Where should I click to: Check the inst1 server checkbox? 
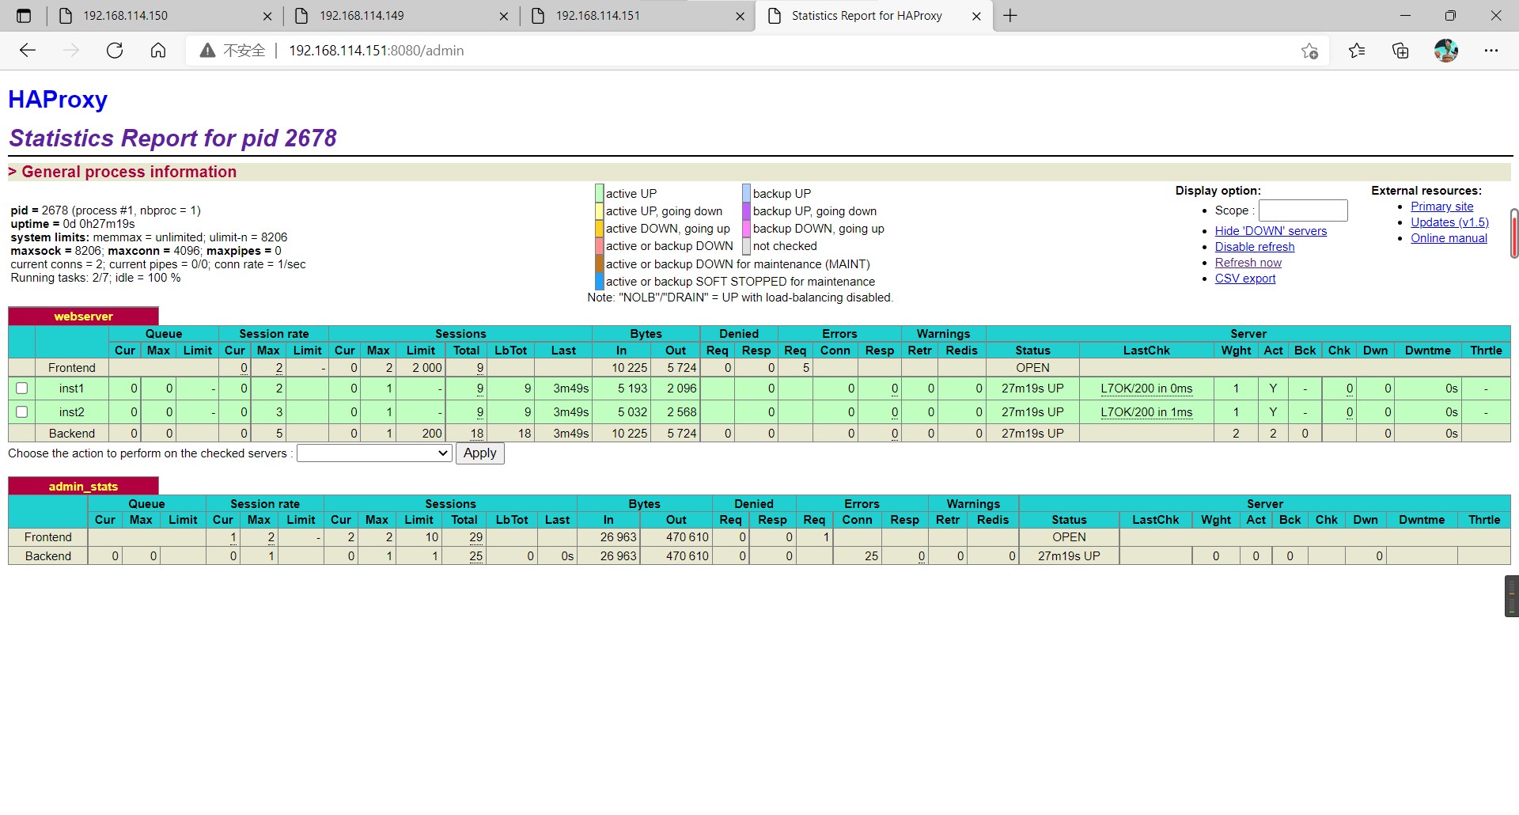click(x=21, y=388)
